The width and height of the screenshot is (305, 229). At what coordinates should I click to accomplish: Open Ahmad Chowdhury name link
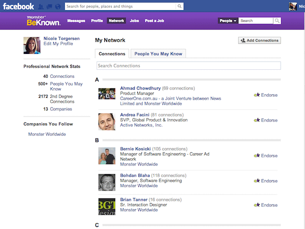(140, 88)
